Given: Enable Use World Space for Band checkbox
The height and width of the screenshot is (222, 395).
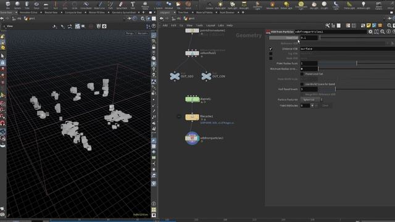Looking at the screenshot, I should pyautogui.click(x=302, y=84).
